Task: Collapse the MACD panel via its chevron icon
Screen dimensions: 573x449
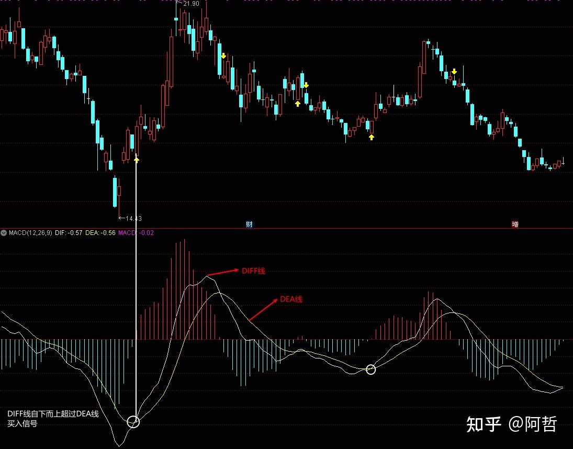Action: 3,233
